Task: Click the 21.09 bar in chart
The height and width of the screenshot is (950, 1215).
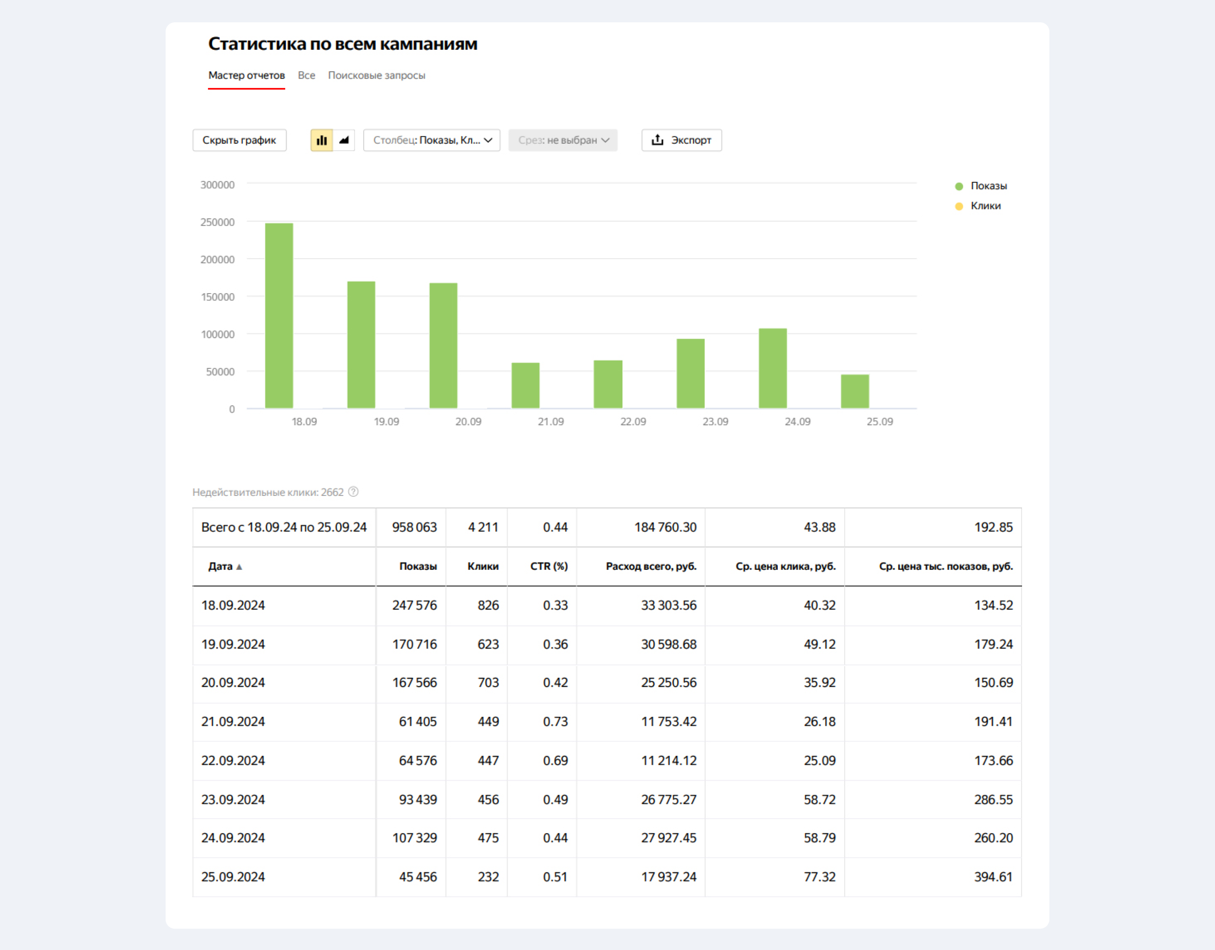Action: (x=526, y=386)
